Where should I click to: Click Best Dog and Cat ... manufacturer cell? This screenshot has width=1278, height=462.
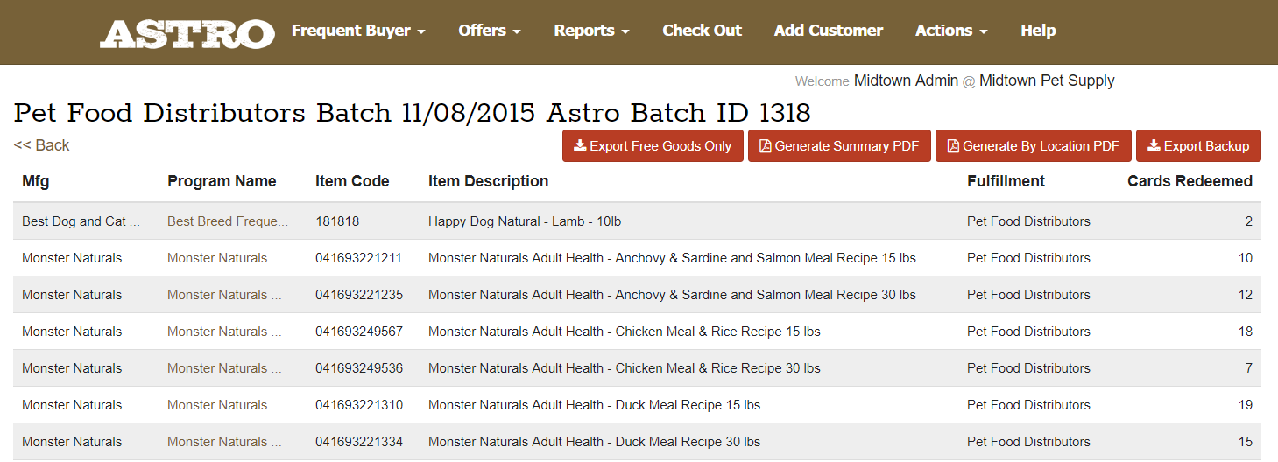tap(81, 221)
